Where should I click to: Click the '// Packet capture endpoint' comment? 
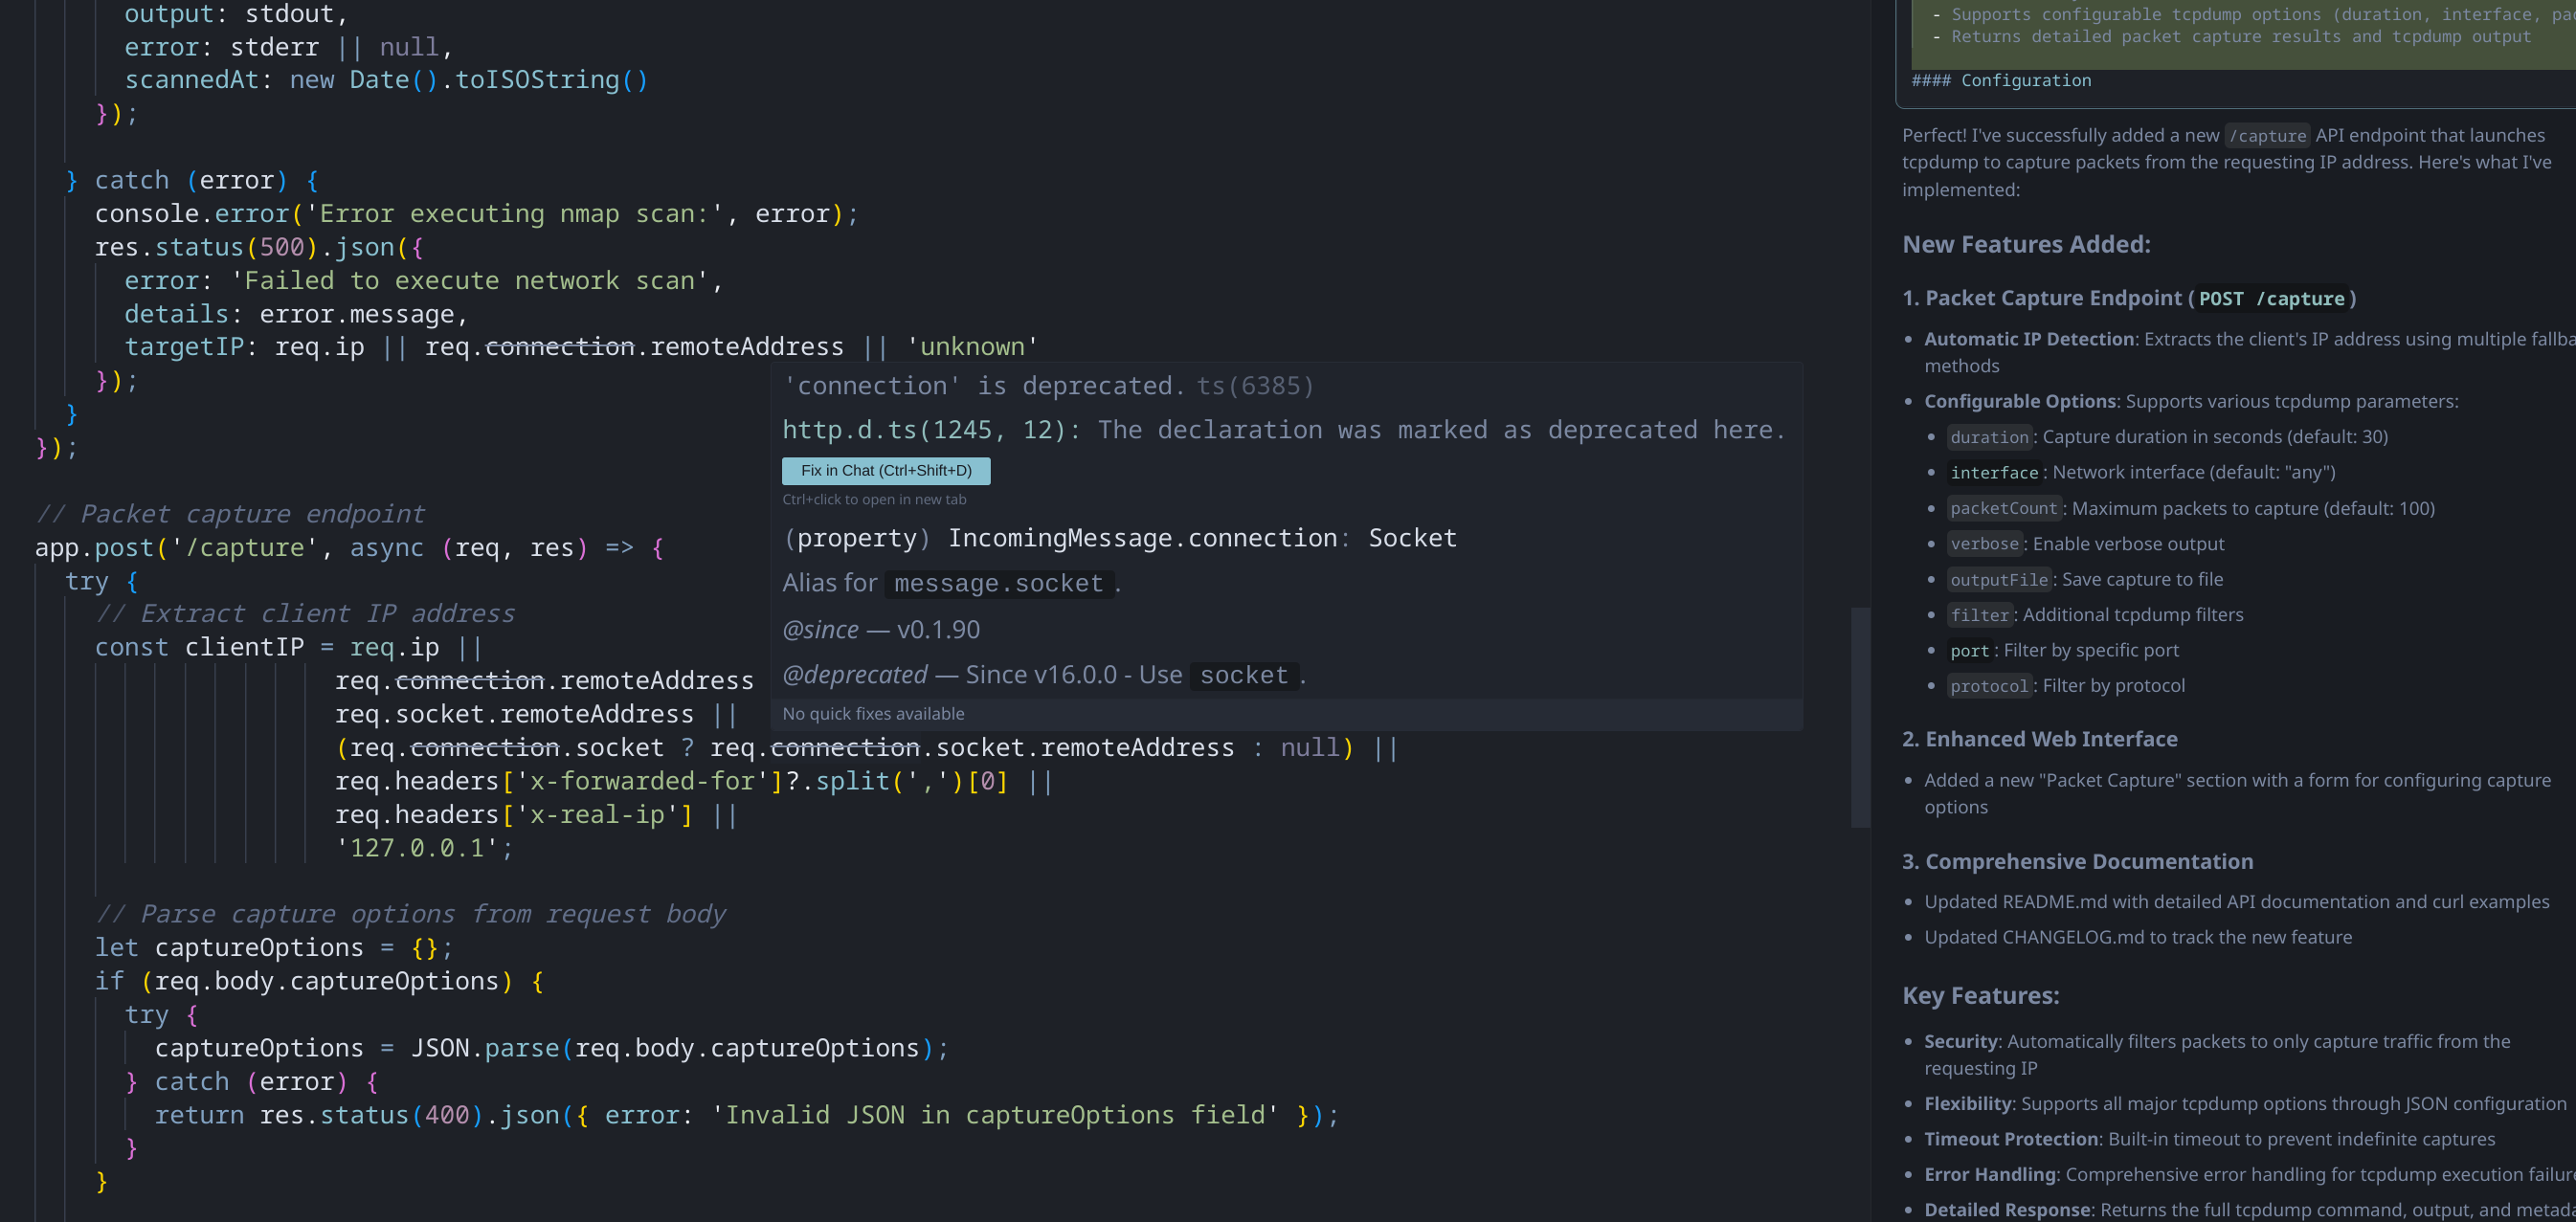pyautogui.click(x=230, y=514)
